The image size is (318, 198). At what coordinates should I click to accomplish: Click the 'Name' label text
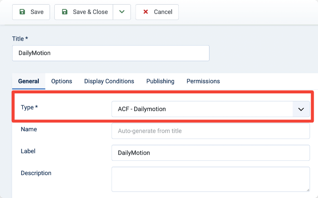pos(29,129)
